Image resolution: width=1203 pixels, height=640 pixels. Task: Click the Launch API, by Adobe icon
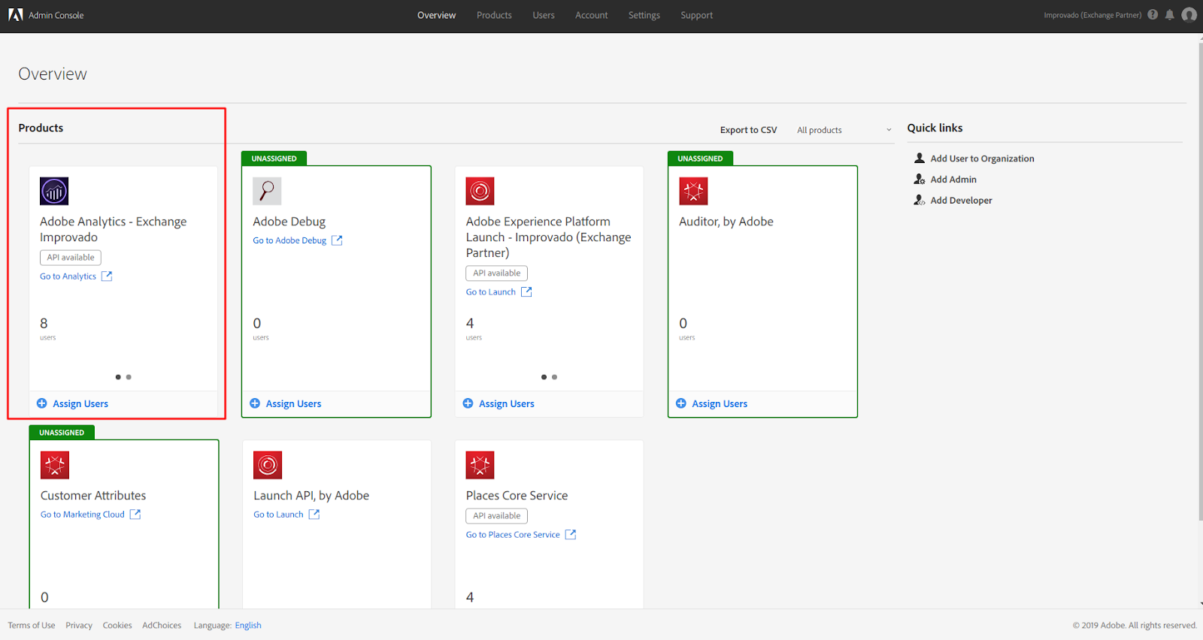pyautogui.click(x=268, y=465)
